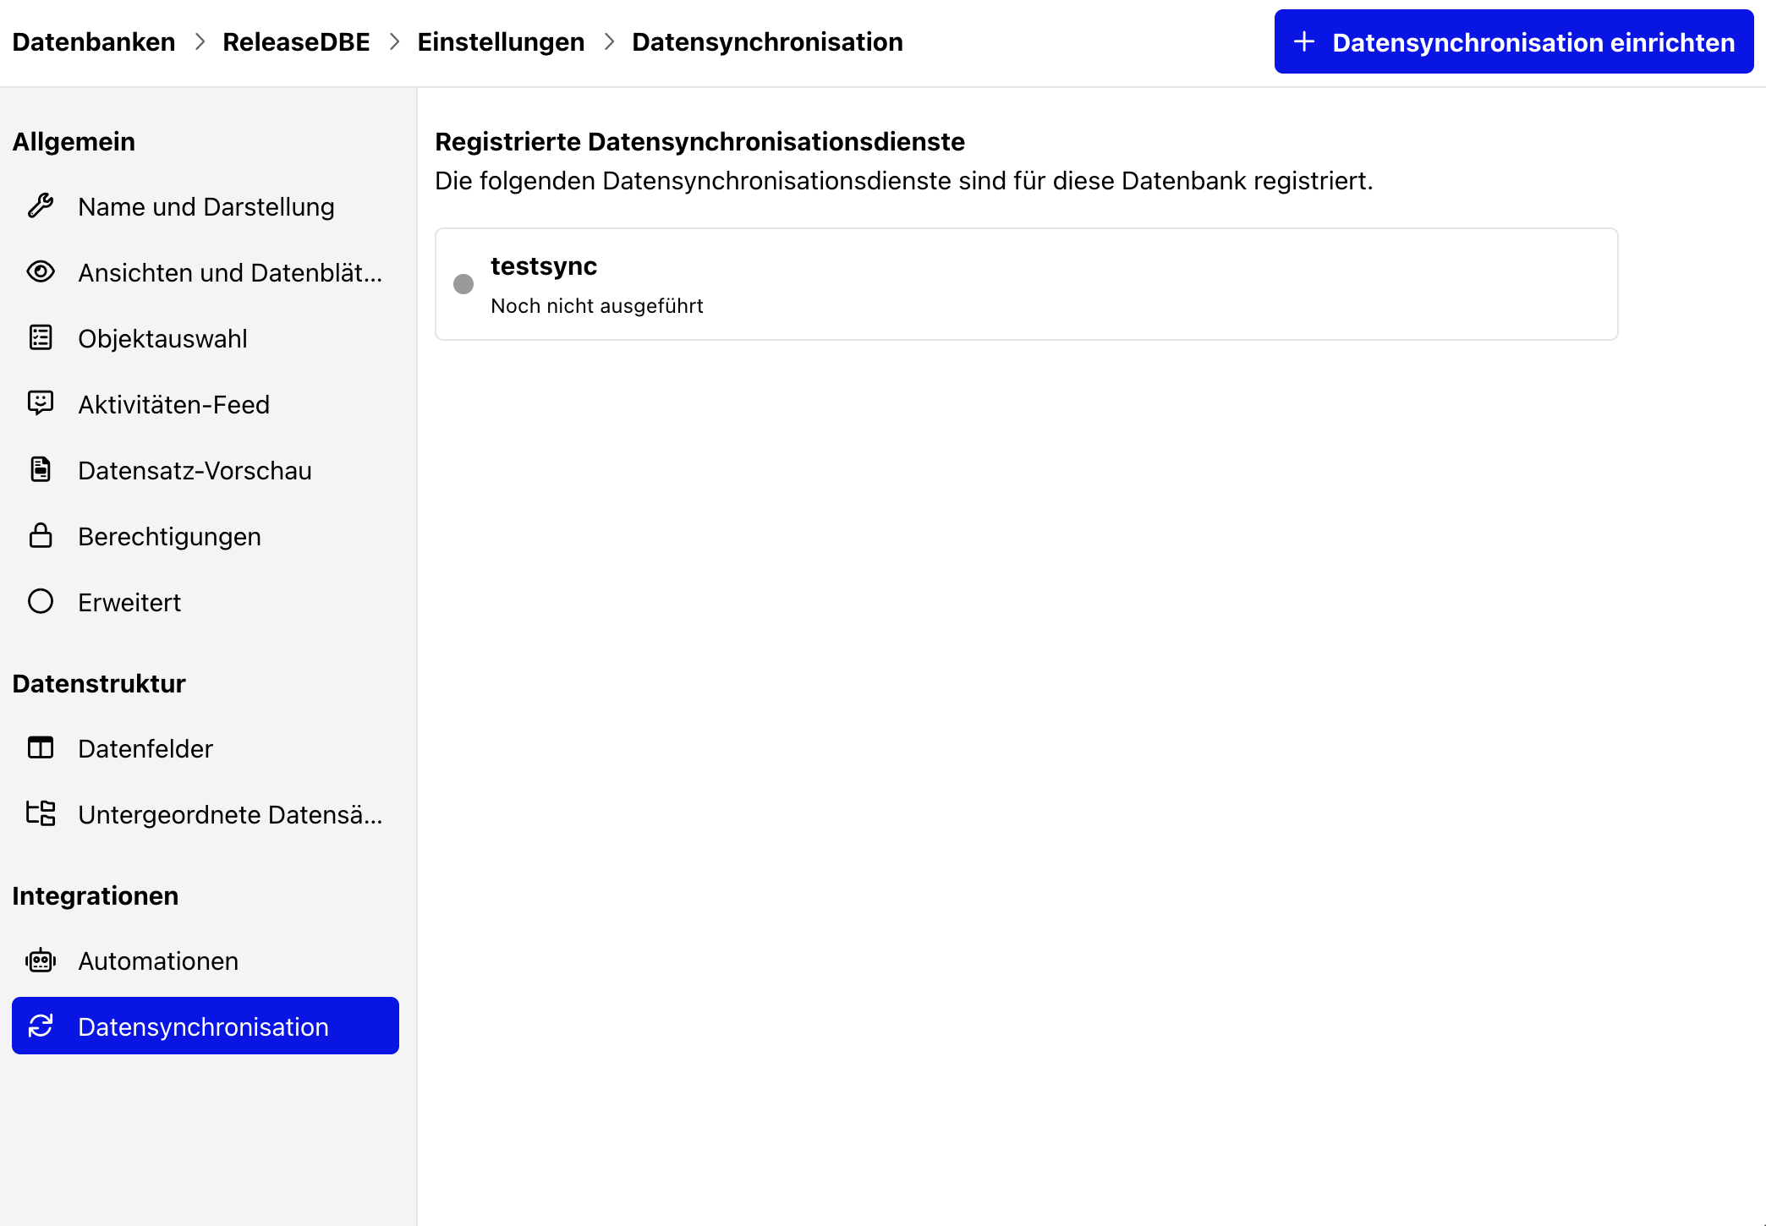This screenshot has height=1226, width=1766.
Task: Click the chevron after Datenbanken breadcrumb
Action: point(200,41)
